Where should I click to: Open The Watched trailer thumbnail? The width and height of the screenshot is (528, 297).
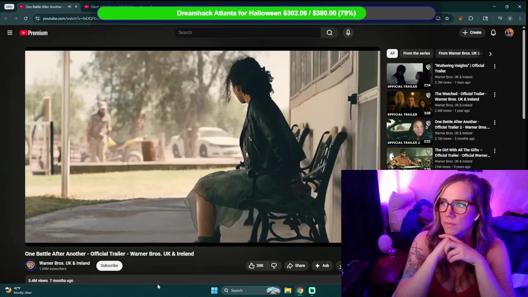coord(410,104)
